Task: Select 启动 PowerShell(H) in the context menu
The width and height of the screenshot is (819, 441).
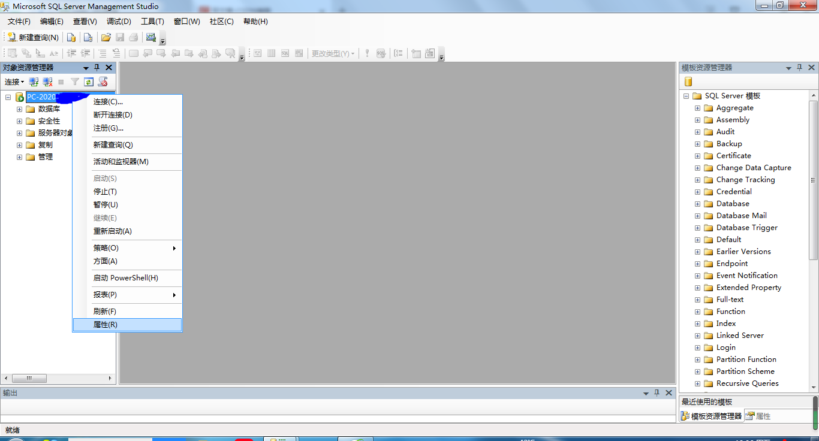Action: (x=127, y=278)
